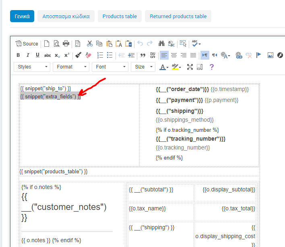Open the Size dropdown

coord(143,67)
